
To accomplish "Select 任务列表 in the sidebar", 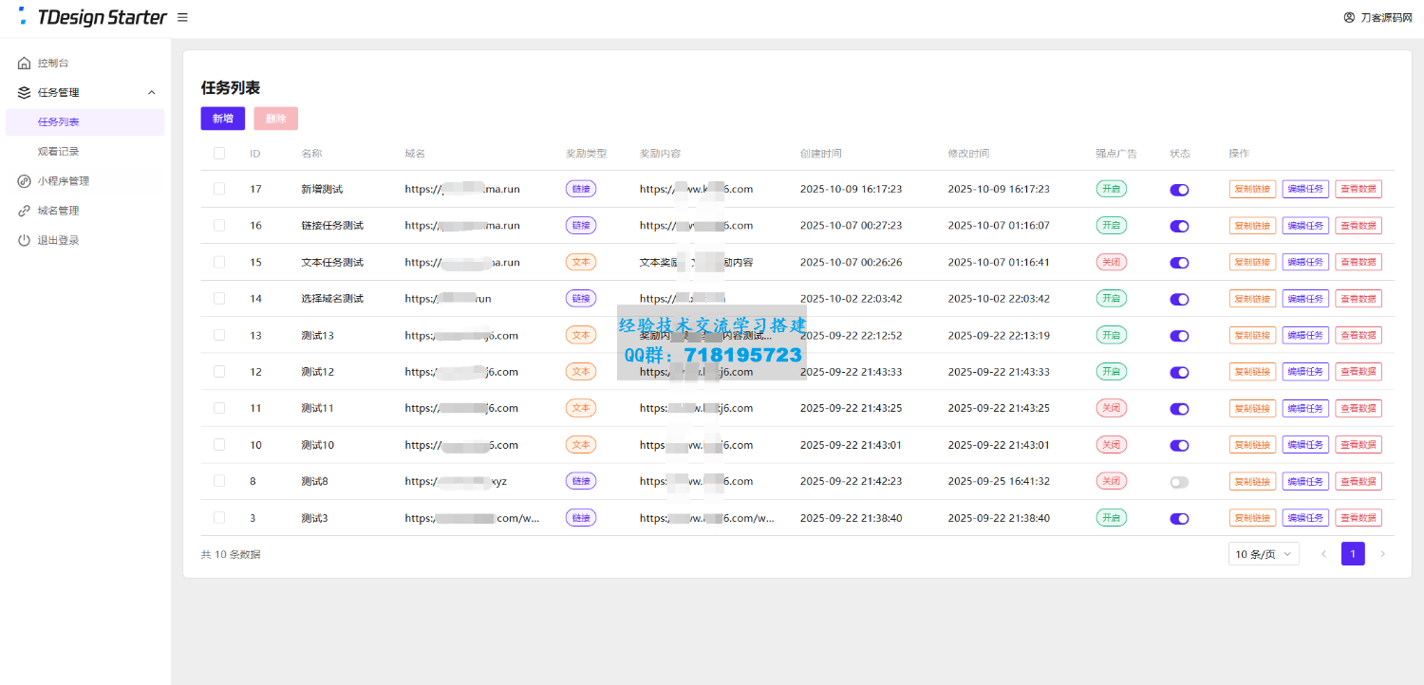I will (59, 122).
